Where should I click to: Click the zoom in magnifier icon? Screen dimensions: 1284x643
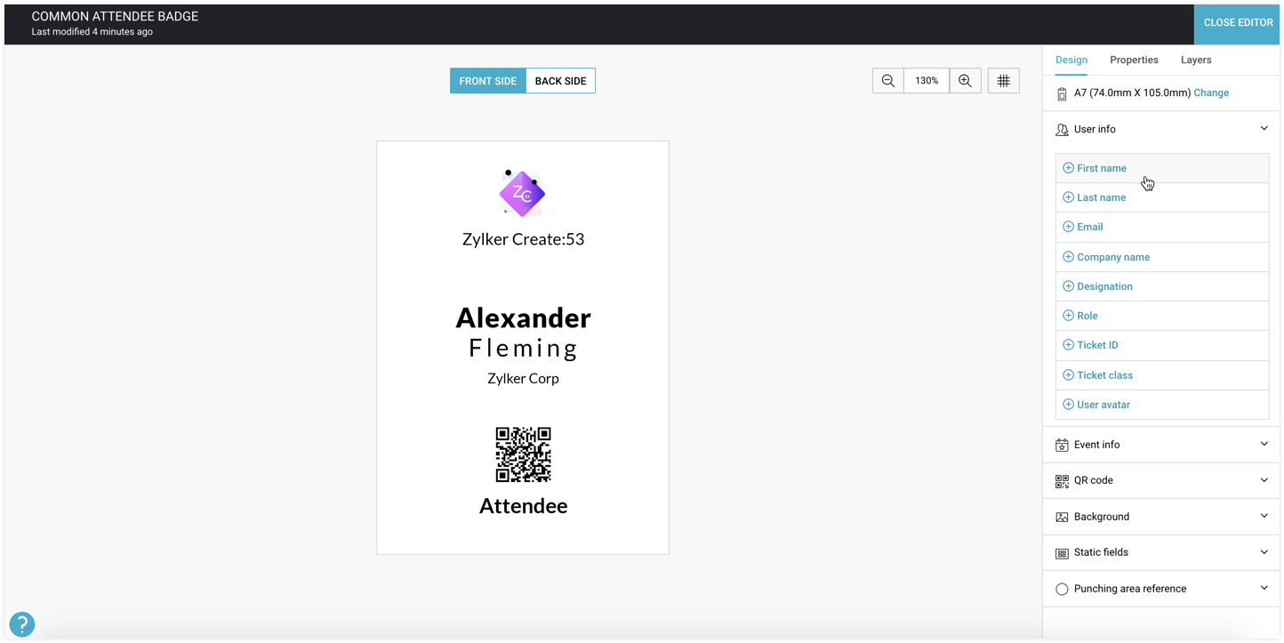(x=965, y=81)
